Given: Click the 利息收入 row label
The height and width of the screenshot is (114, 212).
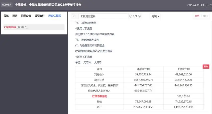Looking at the screenshot, I should click(x=99, y=74).
